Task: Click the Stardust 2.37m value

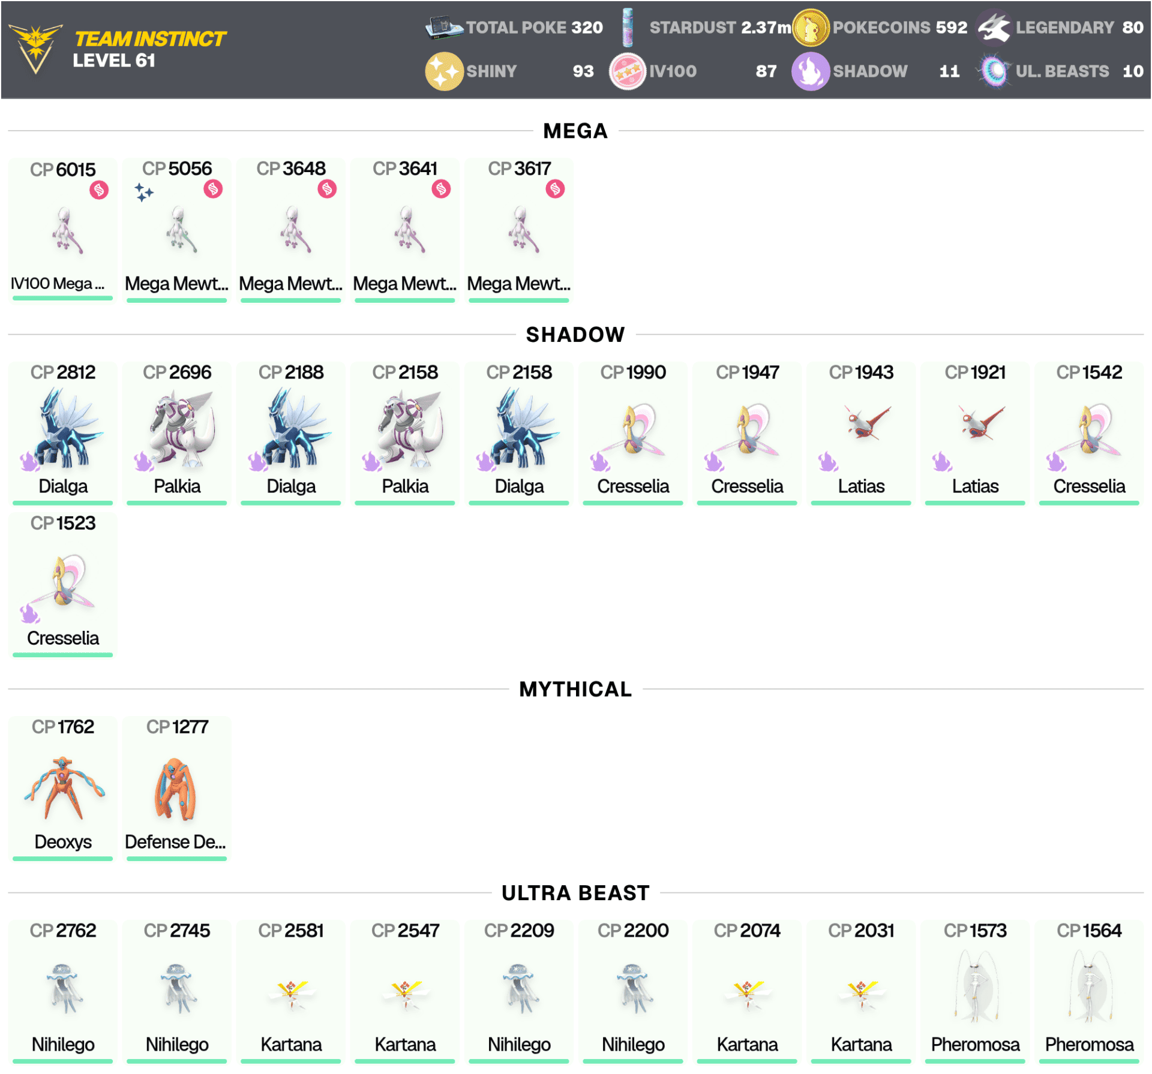Action: point(766,28)
